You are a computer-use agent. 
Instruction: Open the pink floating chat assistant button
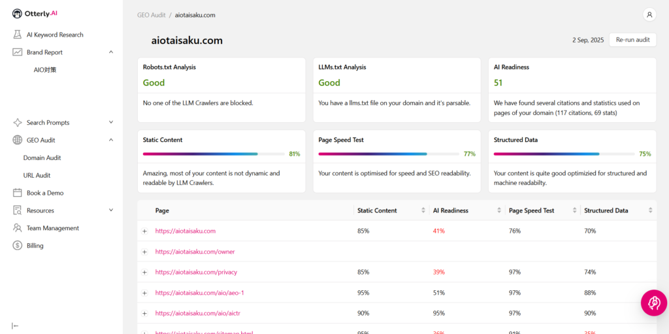click(653, 303)
